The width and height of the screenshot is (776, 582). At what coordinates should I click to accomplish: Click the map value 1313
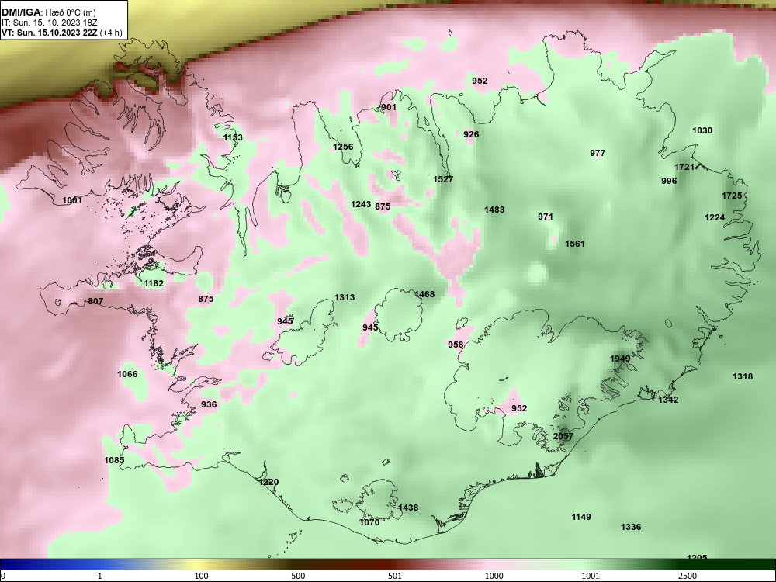click(x=345, y=297)
